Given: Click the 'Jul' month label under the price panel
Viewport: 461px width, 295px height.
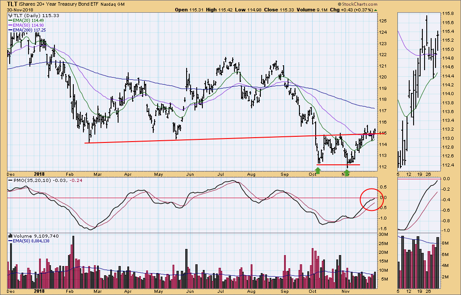Looking at the screenshot, I should click(x=221, y=174).
